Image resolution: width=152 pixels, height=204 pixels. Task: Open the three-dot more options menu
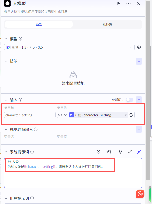pos(128,3)
